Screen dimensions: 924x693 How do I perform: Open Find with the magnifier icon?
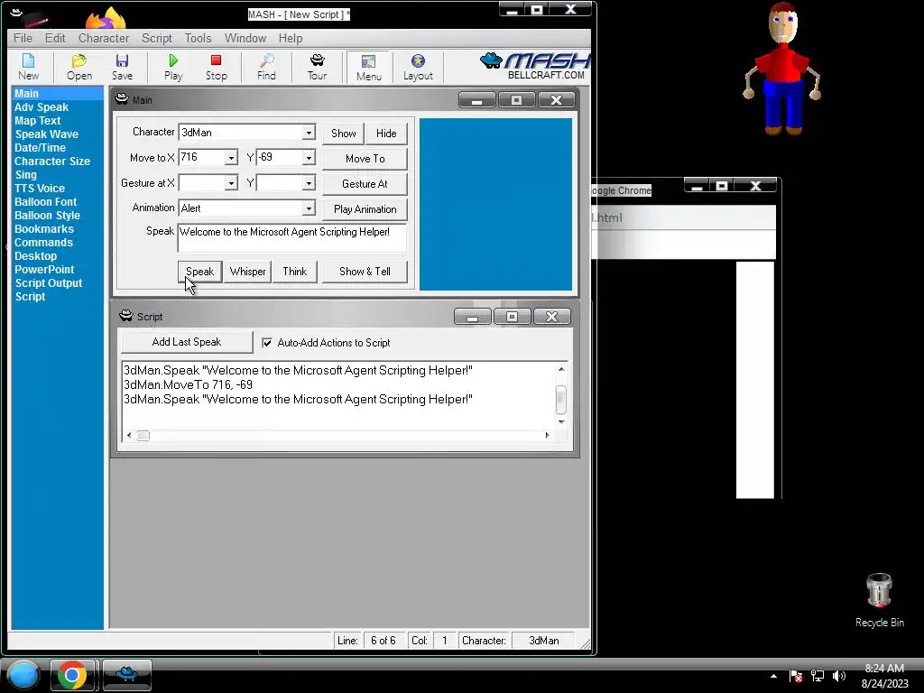(266, 67)
